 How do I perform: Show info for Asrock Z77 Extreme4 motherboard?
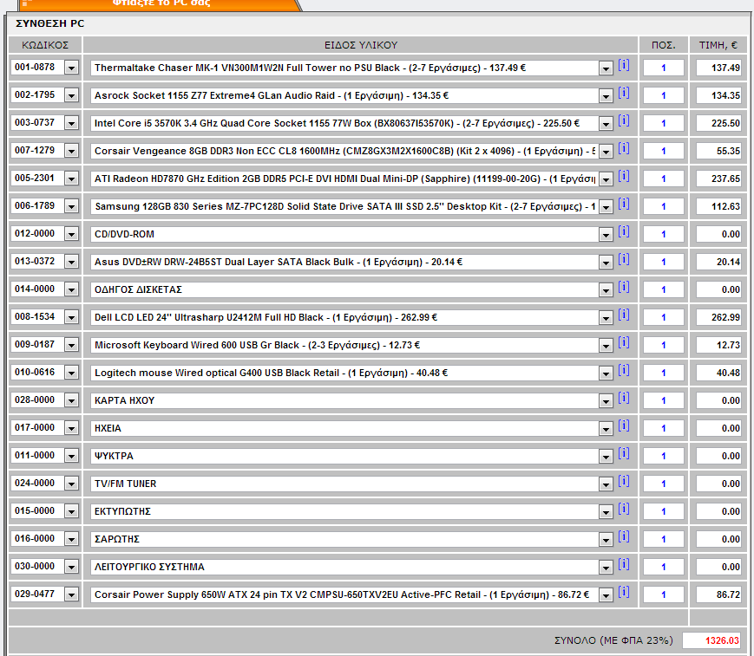624,93
